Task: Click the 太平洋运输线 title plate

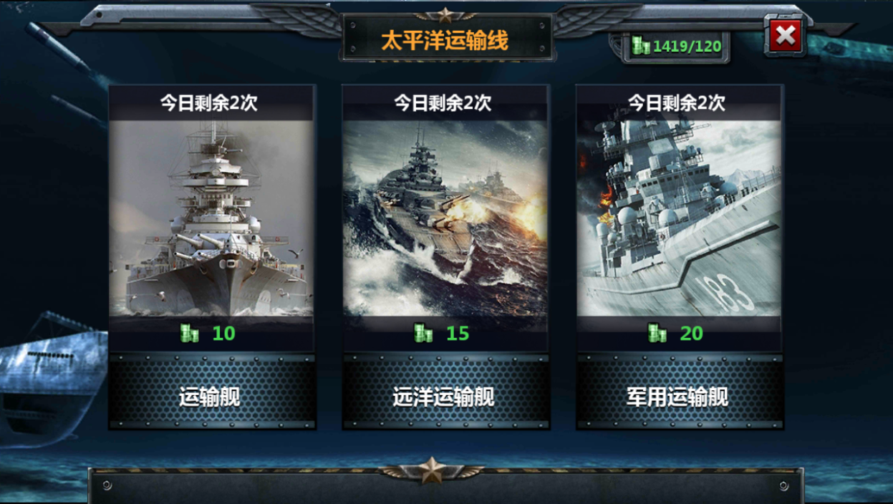Action: (x=445, y=42)
